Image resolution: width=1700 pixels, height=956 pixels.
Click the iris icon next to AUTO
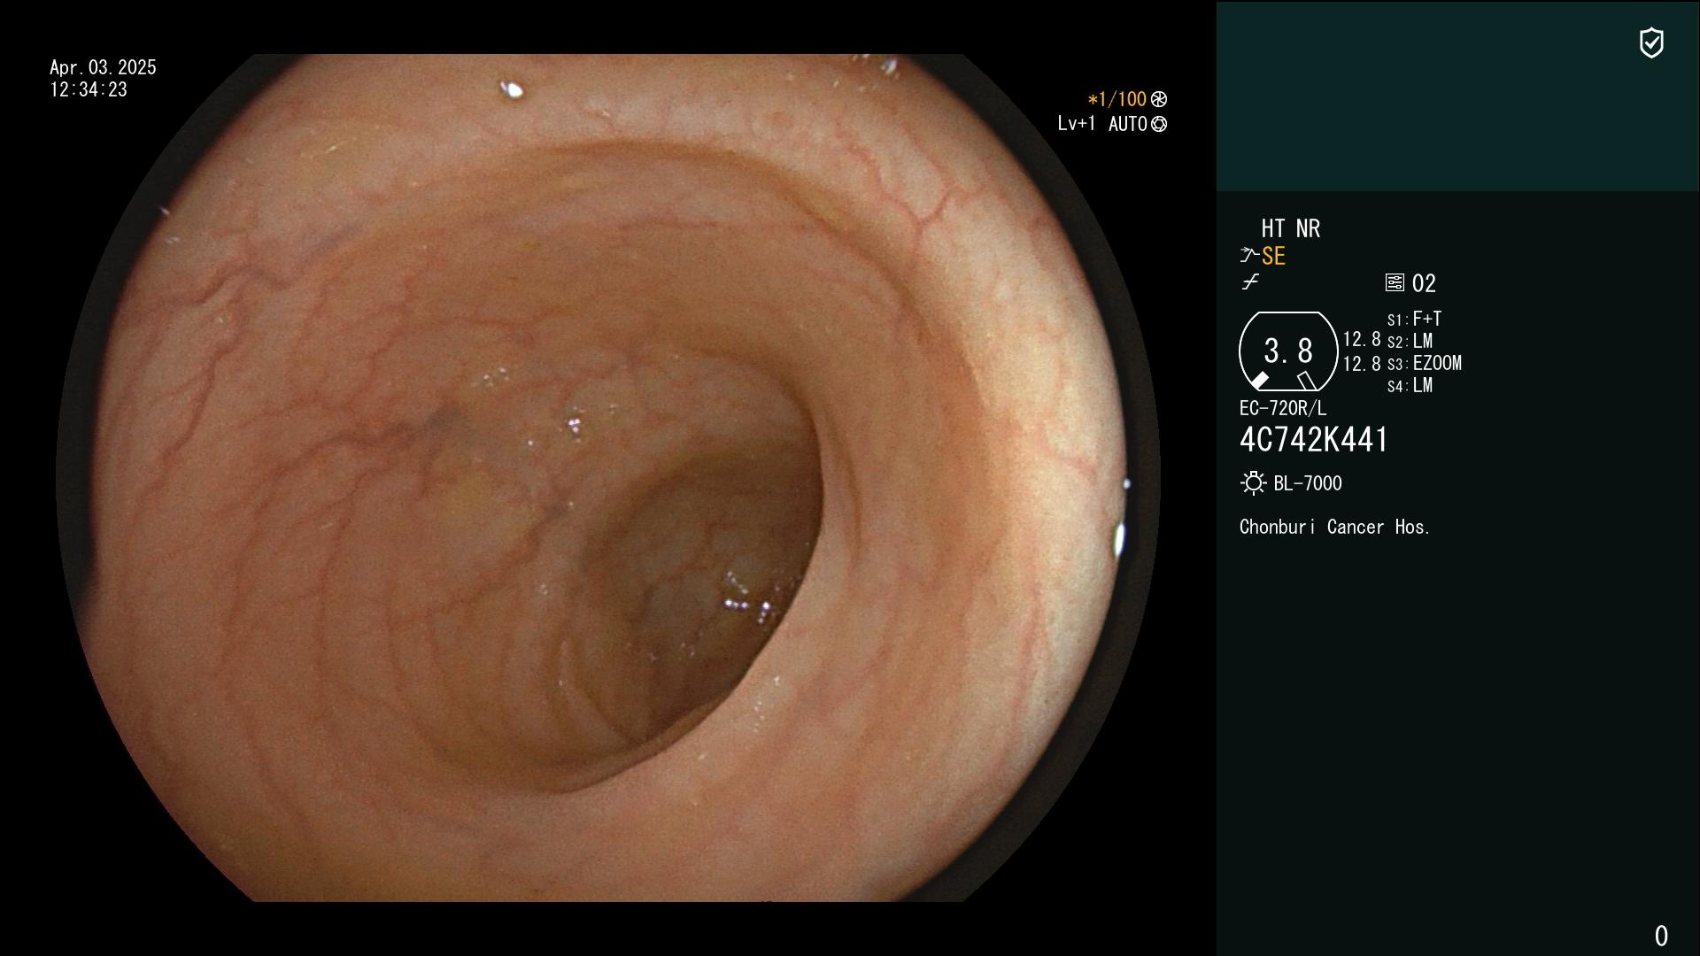tap(1159, 124)
